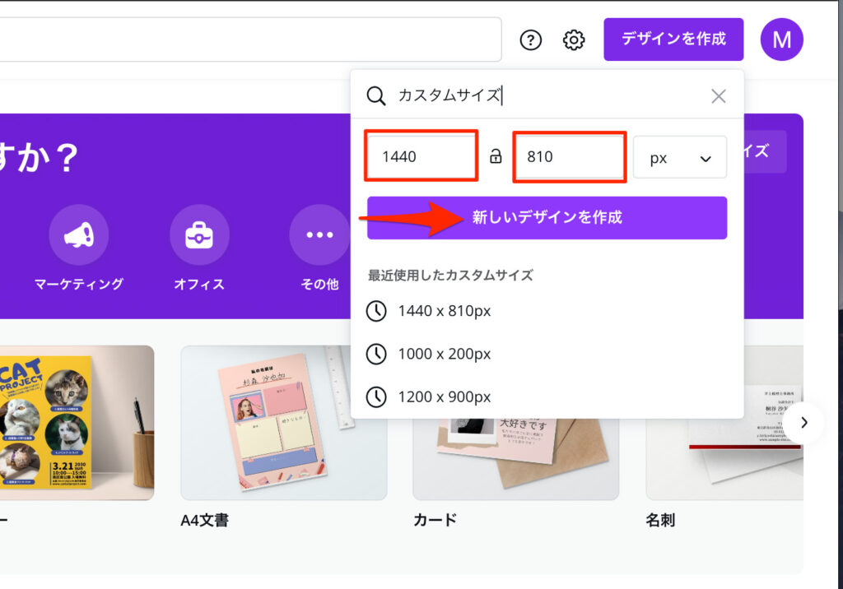Open the settings gear icon
843x589 pixels.
574,39
